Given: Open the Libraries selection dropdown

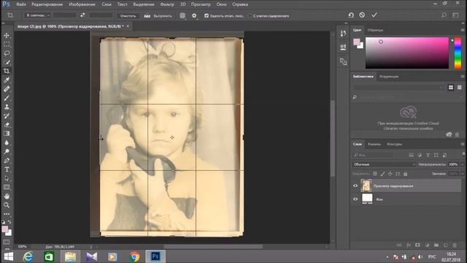Looking at the screenshot, I should pyautogui.click(x=398, y=88).
